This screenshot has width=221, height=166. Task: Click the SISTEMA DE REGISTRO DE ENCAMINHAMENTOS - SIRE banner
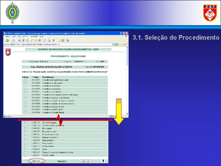click(68, 49)
